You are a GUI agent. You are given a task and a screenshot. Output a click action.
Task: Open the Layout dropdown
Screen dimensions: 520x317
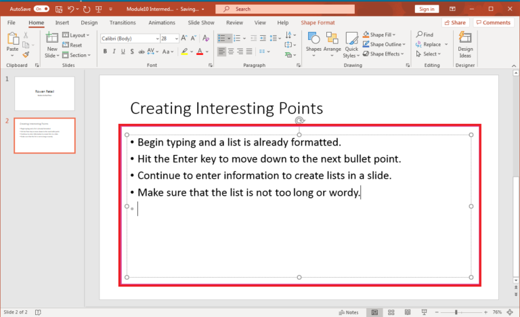tap(79, 35)
